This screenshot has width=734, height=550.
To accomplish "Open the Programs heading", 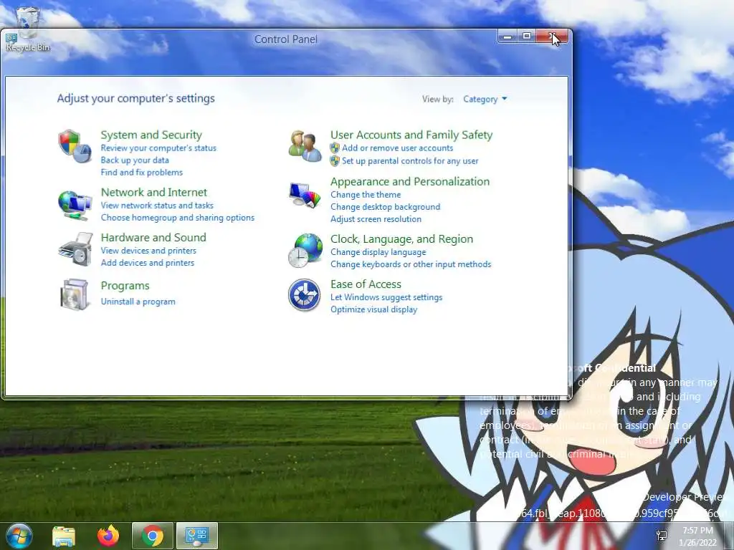I will [125, 286].
